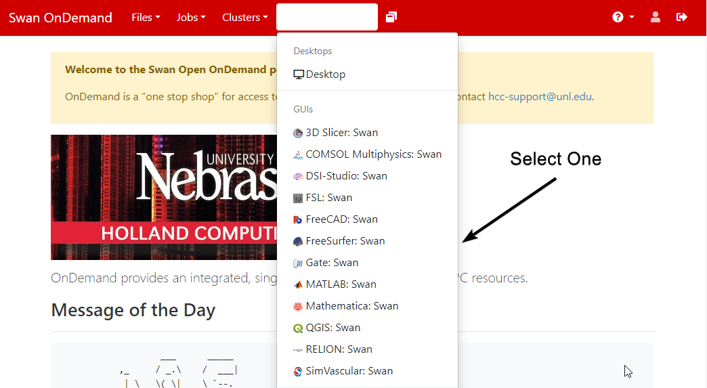
Task: Click the Nebraska Holland Computing banner image
Action: (x=164, y=197)
